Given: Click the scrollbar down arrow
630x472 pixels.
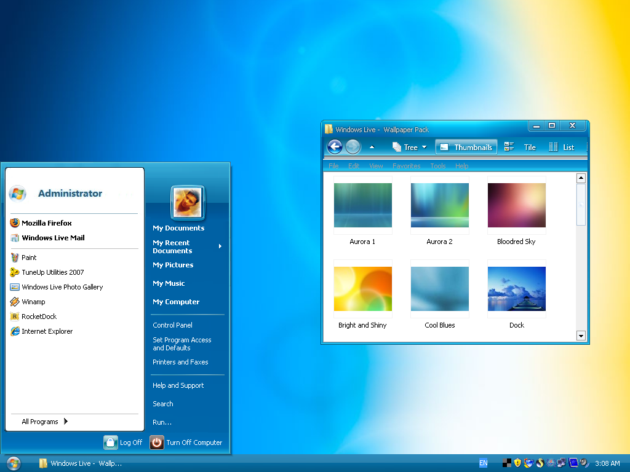Looking at the screenshot, I should [x=581, y=336].
